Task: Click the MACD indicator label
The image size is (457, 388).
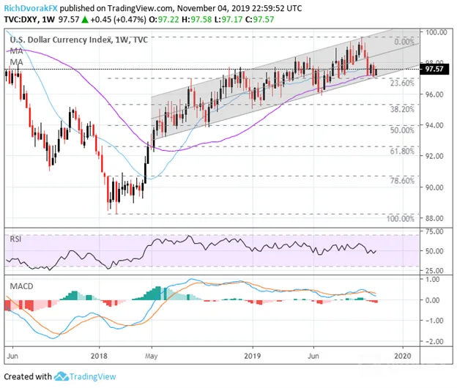Action: pyautogui.click(x=21, y=286)
